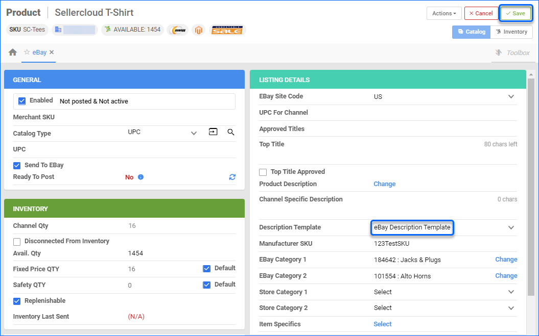This screenshot has width=539, height=336.
Task: Click Select link for Item Specifics
Action: point(383,324)
